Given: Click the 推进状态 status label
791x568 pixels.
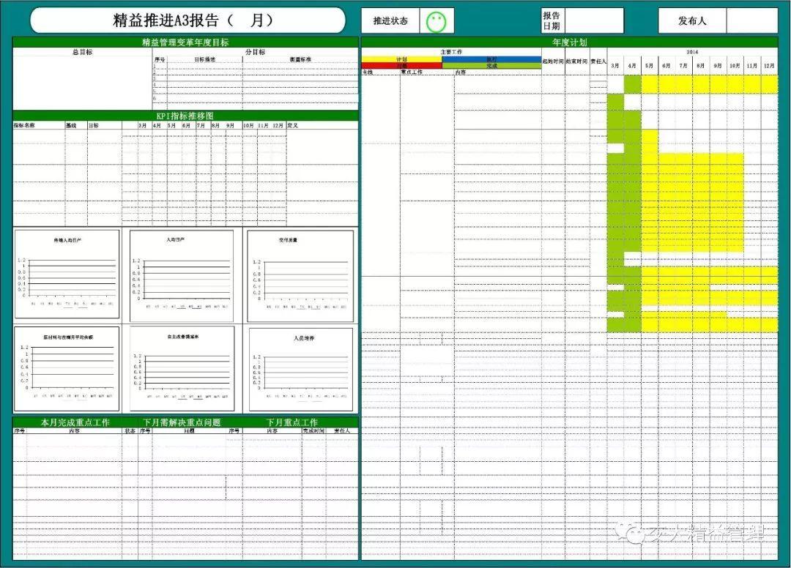Looking at the screenshot, I should click(x=390, y=20).
